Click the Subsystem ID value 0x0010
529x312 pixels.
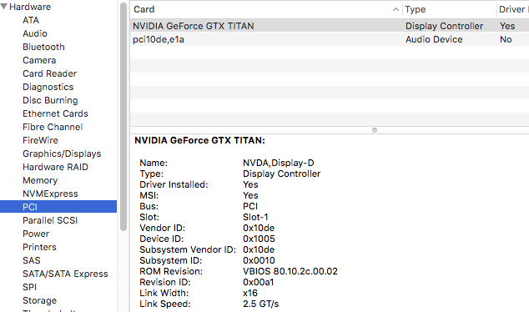[x=259, y=260]
